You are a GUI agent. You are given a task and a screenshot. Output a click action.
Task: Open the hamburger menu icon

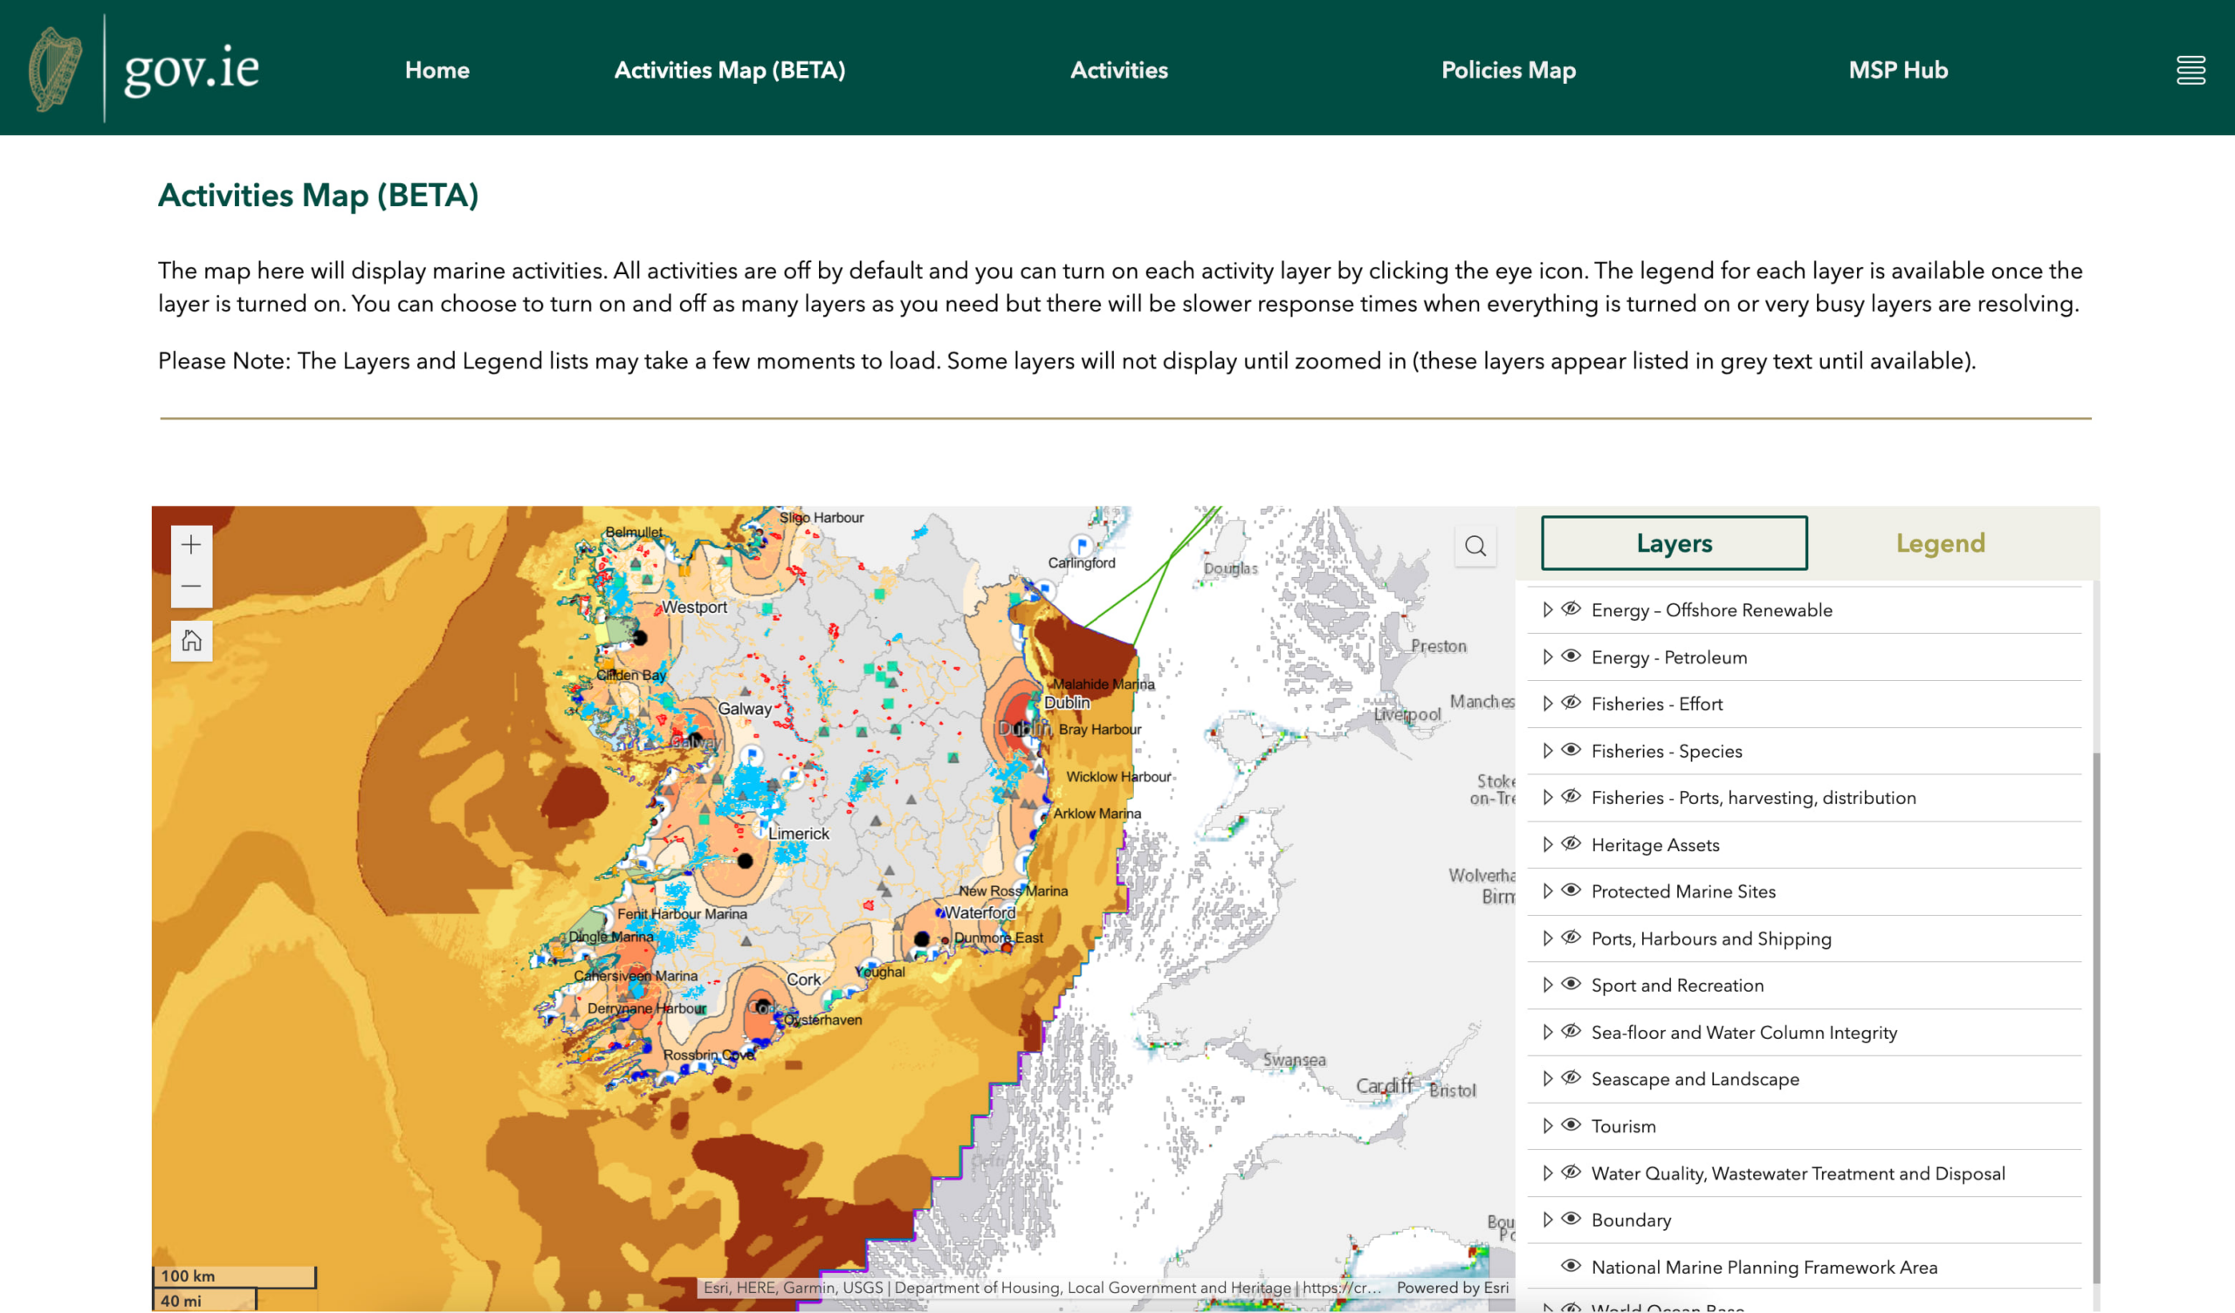pos(2190,70)
